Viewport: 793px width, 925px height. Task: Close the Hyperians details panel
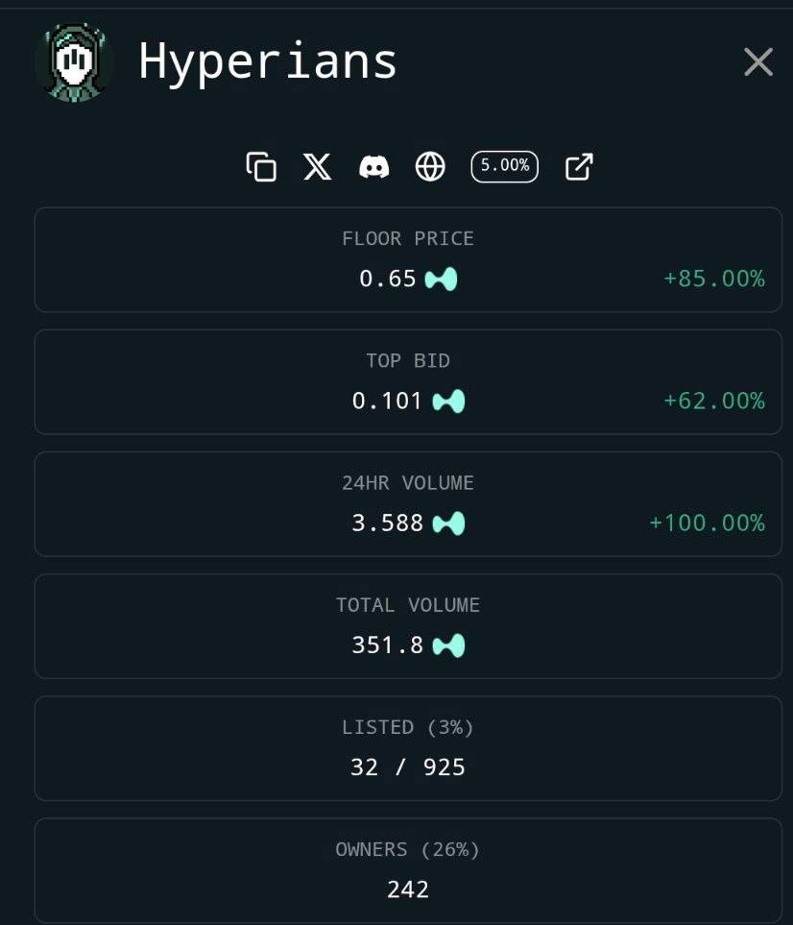coord(758,61)
